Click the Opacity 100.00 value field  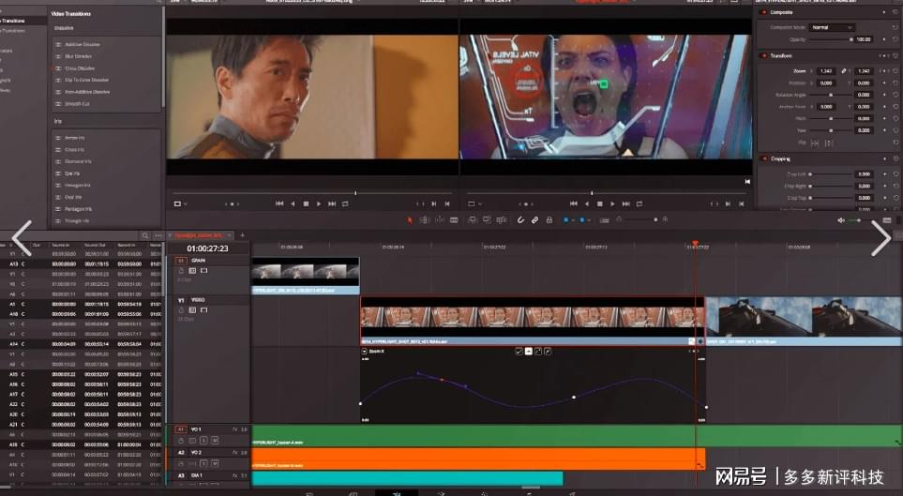point(864,39)
